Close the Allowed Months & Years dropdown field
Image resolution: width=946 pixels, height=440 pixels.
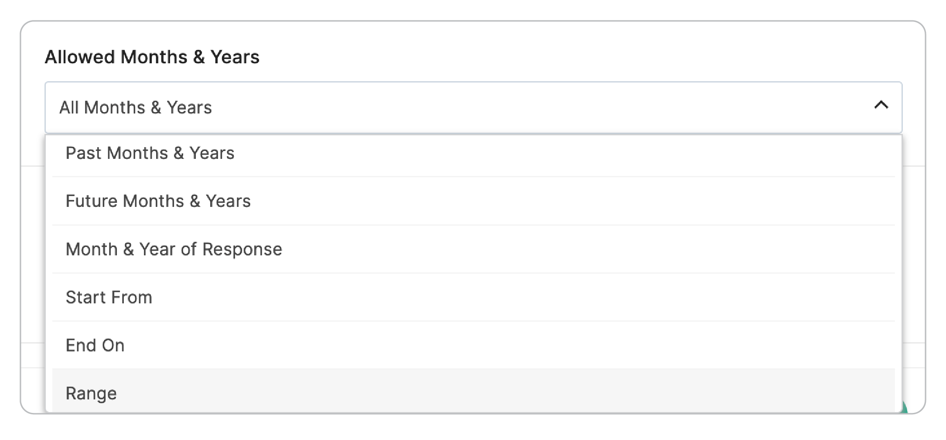(x=881, y=106)
